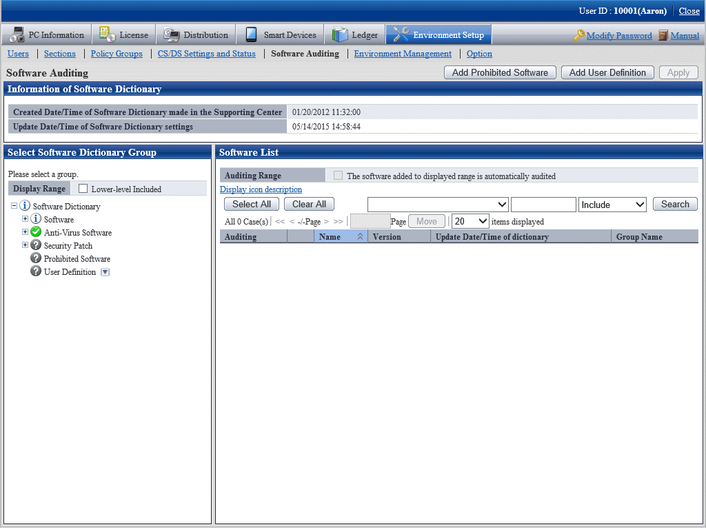
Task: Open the Policy Groups submenu
Action: [x=117, y=54]
